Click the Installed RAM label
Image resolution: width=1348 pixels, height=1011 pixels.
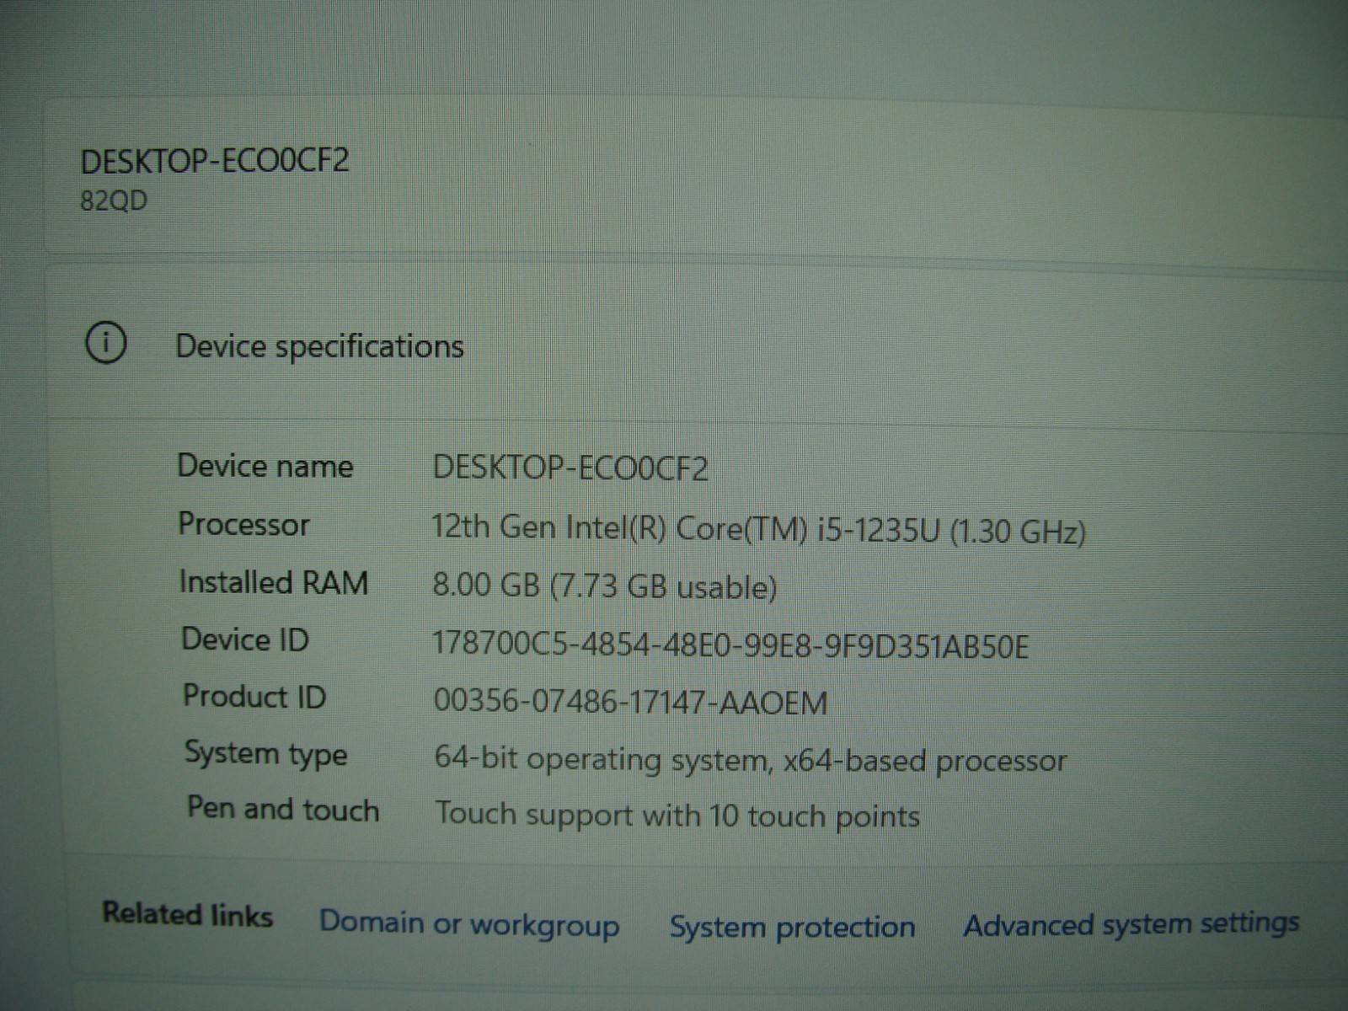click(274, 582)
